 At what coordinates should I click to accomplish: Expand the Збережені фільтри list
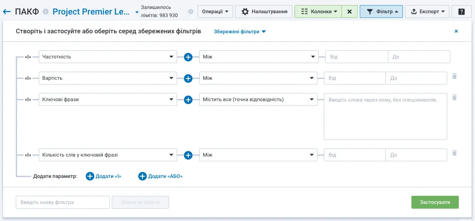coord(239,32)
